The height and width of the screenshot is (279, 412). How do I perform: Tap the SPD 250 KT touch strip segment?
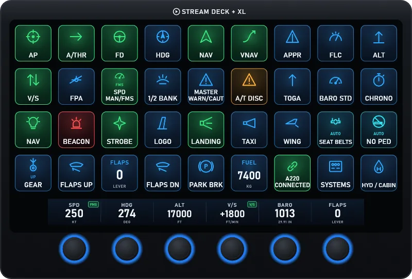(x=74, y=212)
